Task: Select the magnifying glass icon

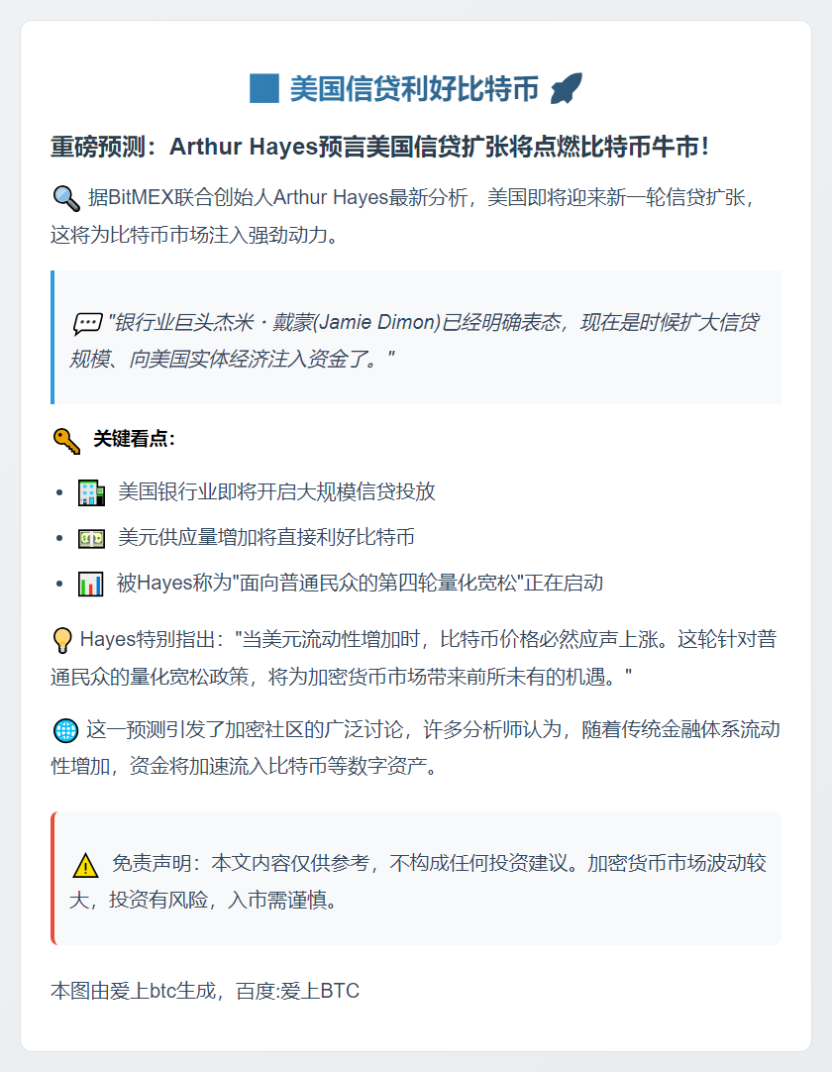Action: (x=65, y=198)
